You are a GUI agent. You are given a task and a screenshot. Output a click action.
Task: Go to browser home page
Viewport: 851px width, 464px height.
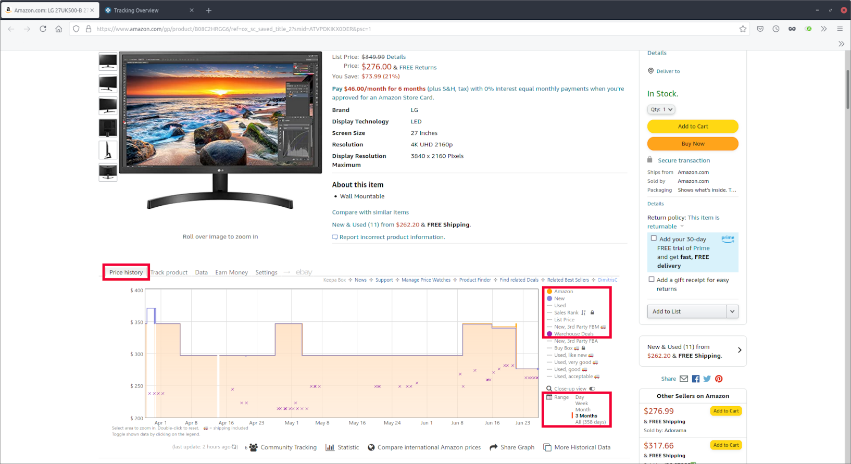point(58,29)
